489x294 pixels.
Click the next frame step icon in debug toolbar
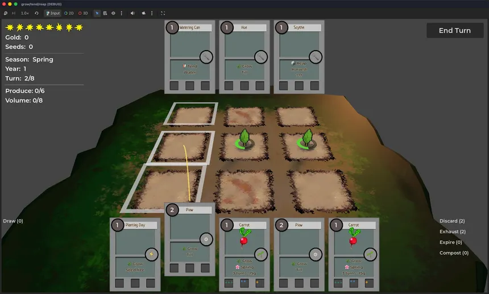pos(13,13)
